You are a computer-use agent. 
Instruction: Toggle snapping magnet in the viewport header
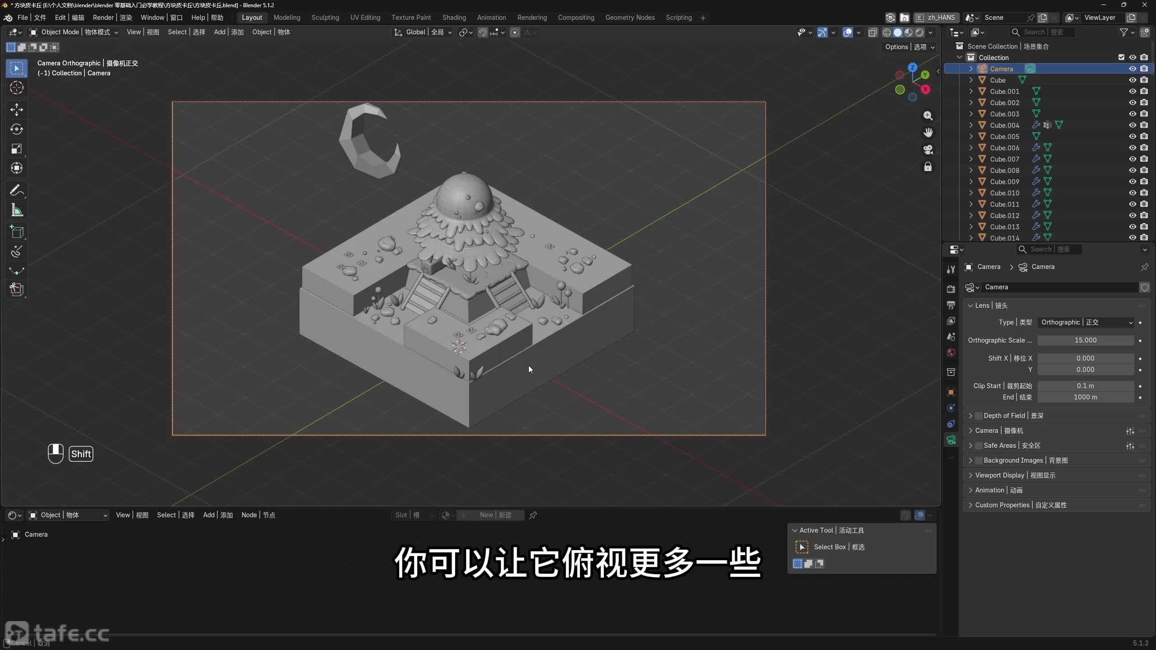(x=483, y=32)
